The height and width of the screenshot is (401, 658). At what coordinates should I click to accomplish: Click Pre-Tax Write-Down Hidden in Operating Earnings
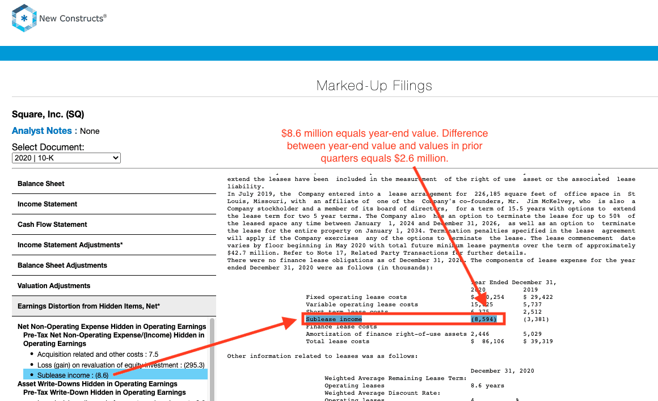point(104,392)
